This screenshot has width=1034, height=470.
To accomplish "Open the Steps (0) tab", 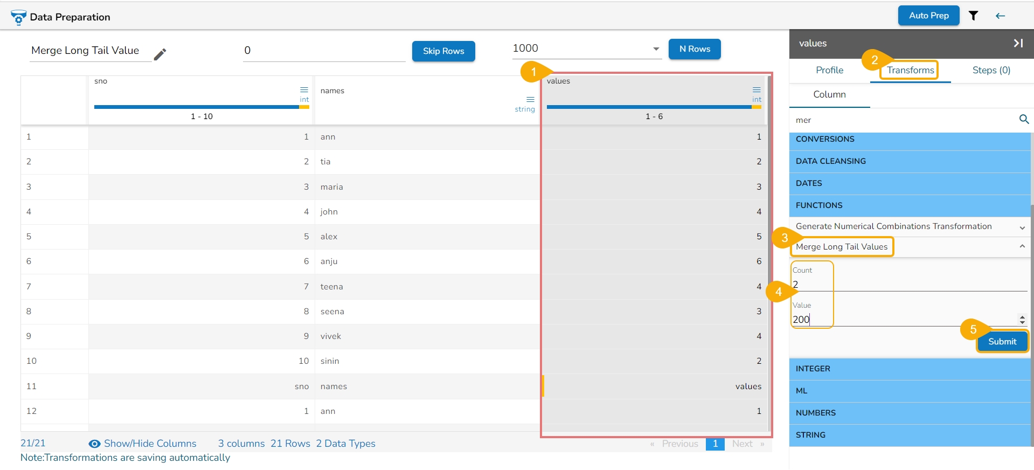I will point(991,70).
